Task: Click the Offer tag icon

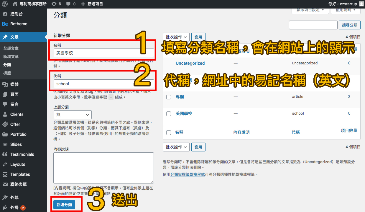Action: pyautogui.click(x=5, y=124)
